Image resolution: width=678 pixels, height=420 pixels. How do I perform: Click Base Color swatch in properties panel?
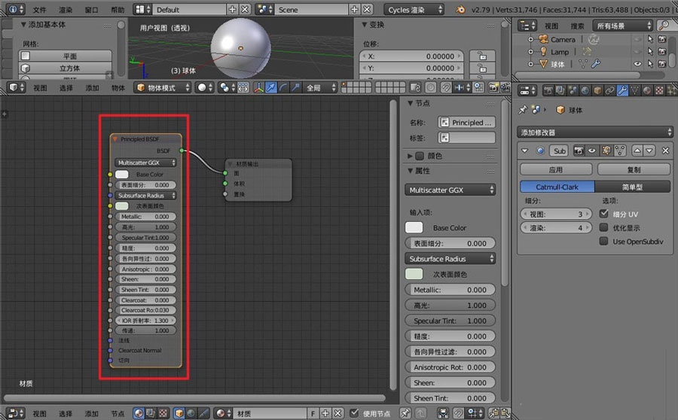point(414,227)
